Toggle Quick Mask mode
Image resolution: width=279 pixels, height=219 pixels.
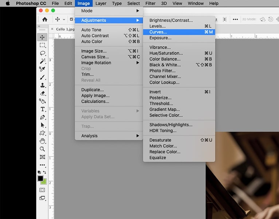(x=42, y=190)
